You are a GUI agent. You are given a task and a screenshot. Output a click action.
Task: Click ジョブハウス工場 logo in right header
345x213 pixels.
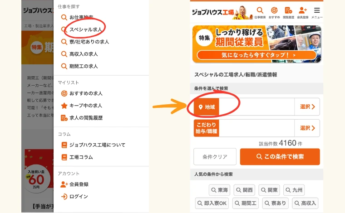(x=213, y=12)
